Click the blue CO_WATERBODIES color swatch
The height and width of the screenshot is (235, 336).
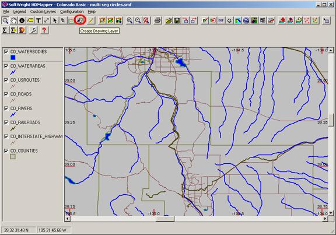13,57
